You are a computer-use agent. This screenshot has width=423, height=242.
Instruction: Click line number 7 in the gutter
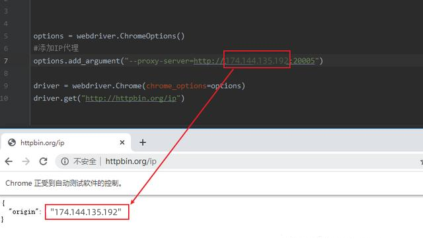tap(6, 61)
